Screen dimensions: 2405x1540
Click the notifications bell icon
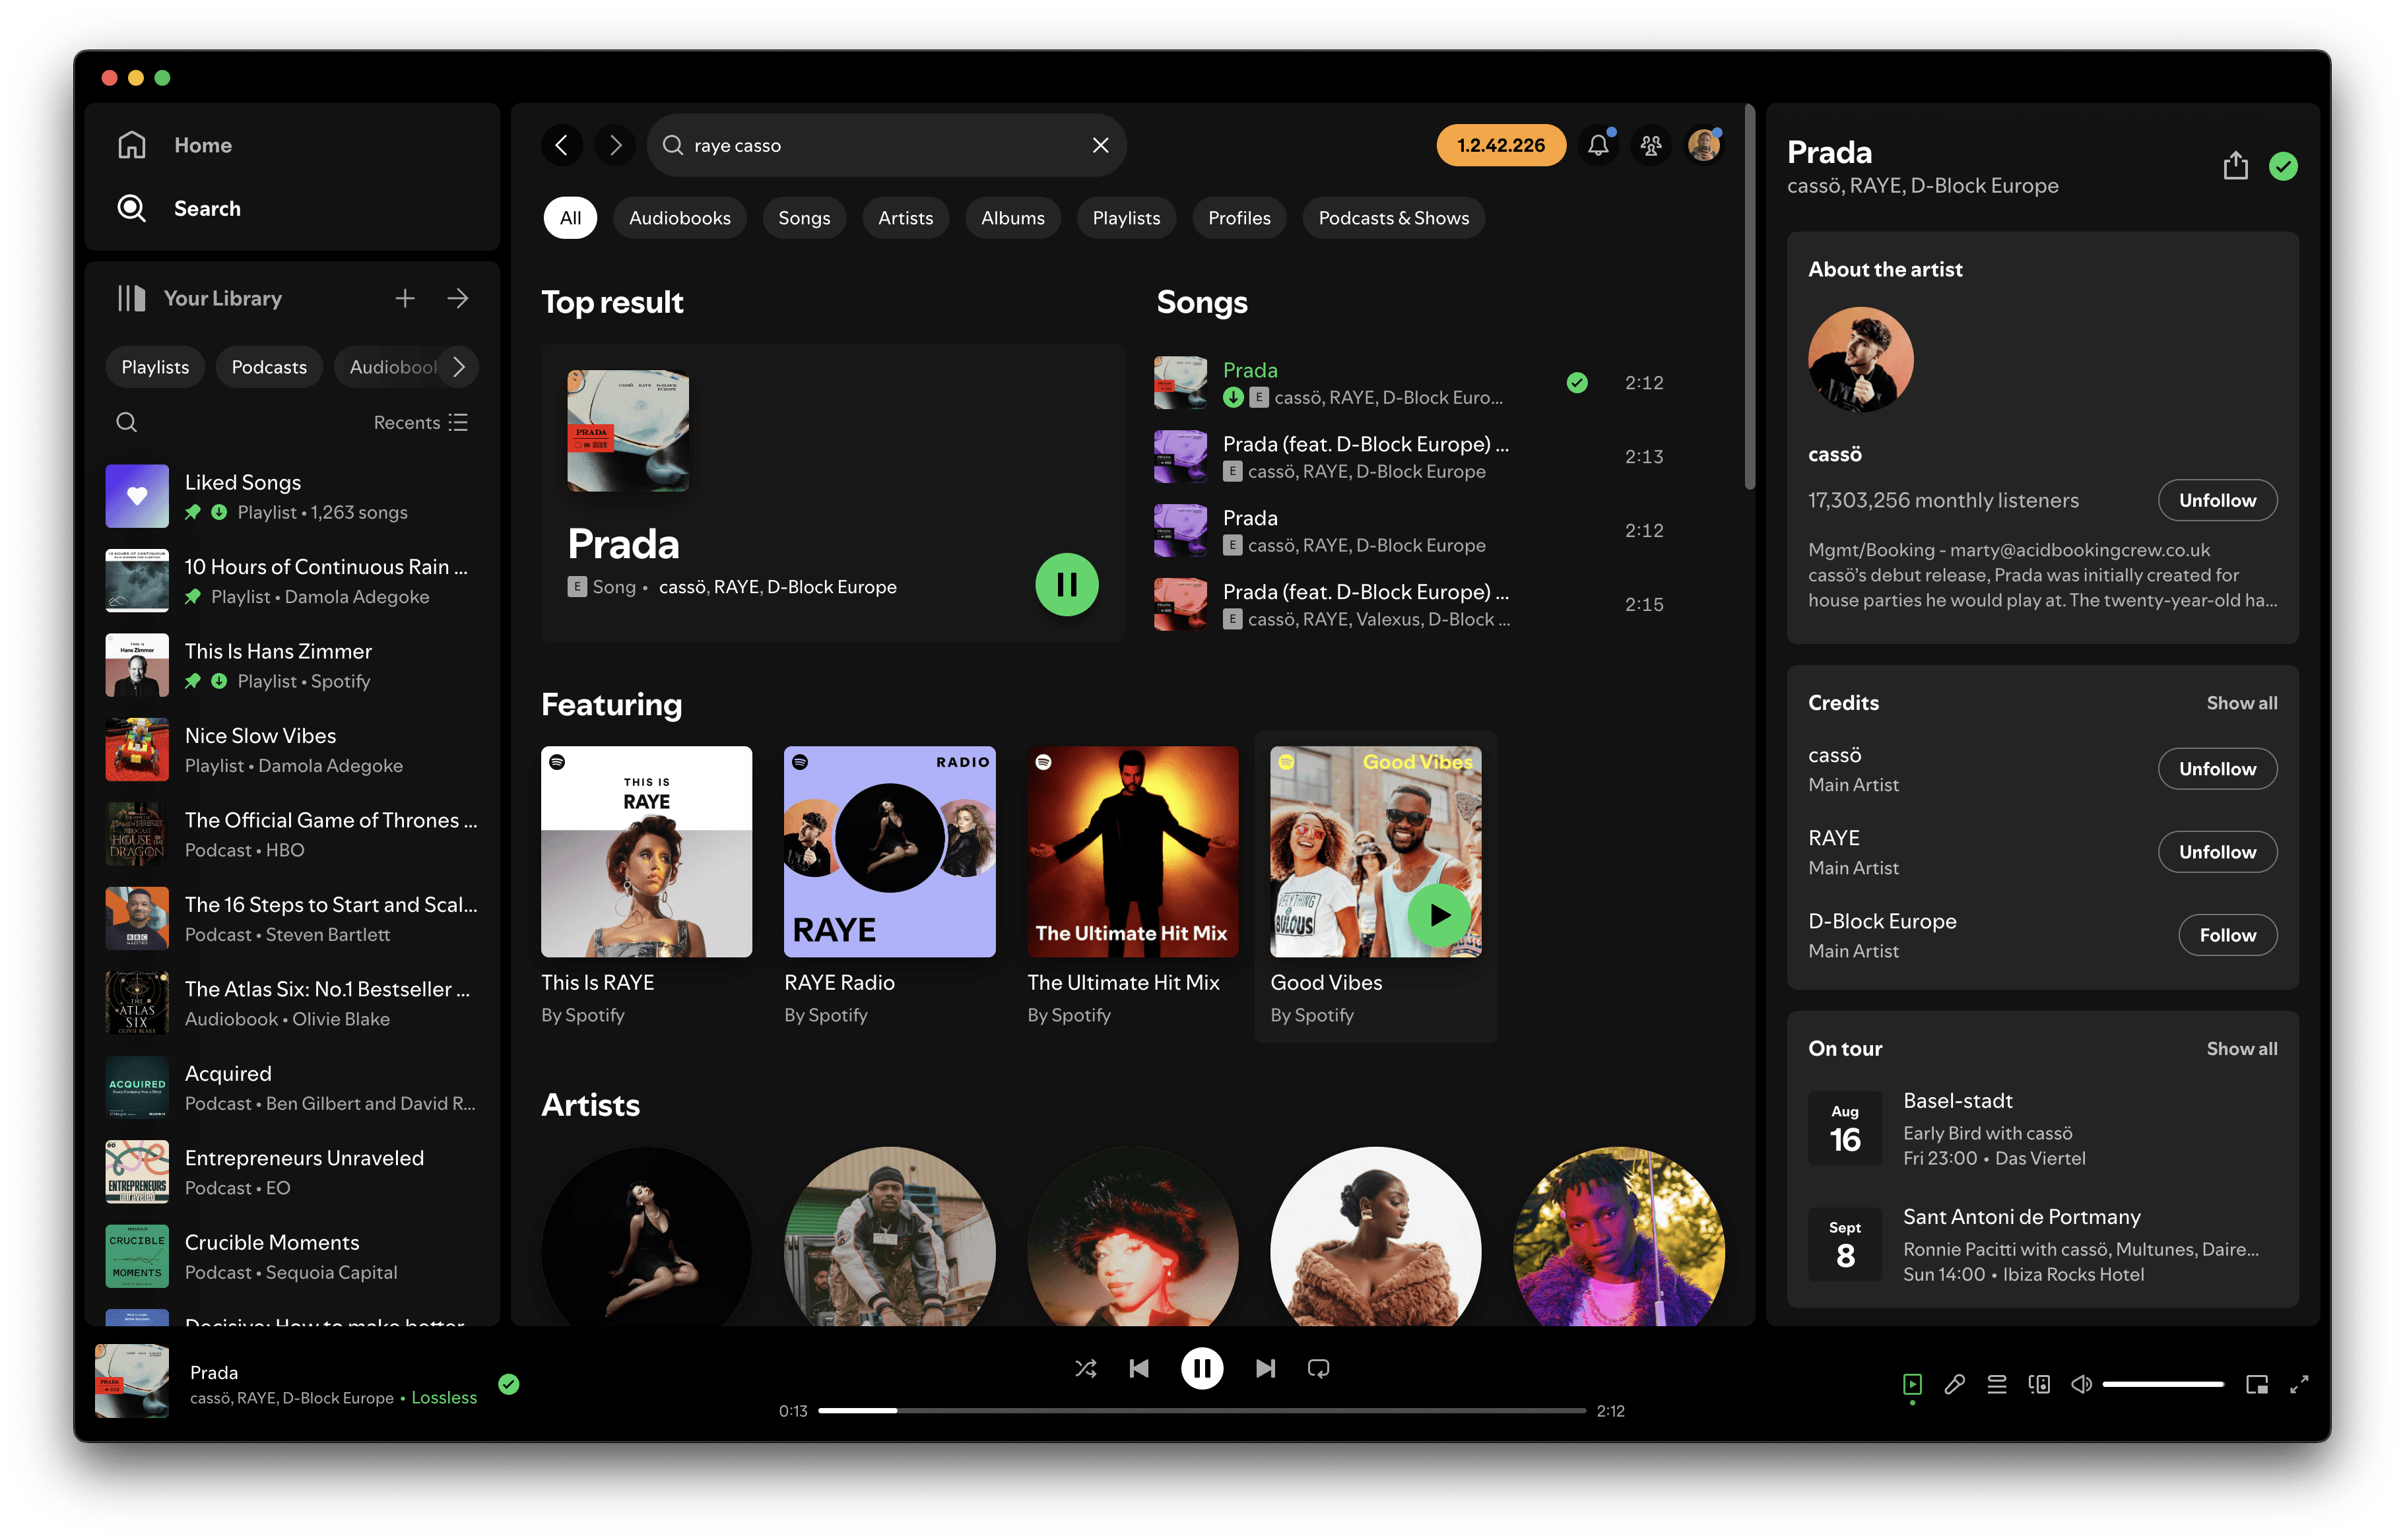(x=1598, y=146)
